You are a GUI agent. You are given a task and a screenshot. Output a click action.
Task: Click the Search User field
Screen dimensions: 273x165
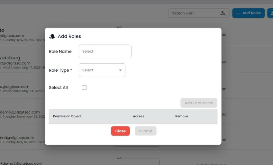tap(199, 13)
